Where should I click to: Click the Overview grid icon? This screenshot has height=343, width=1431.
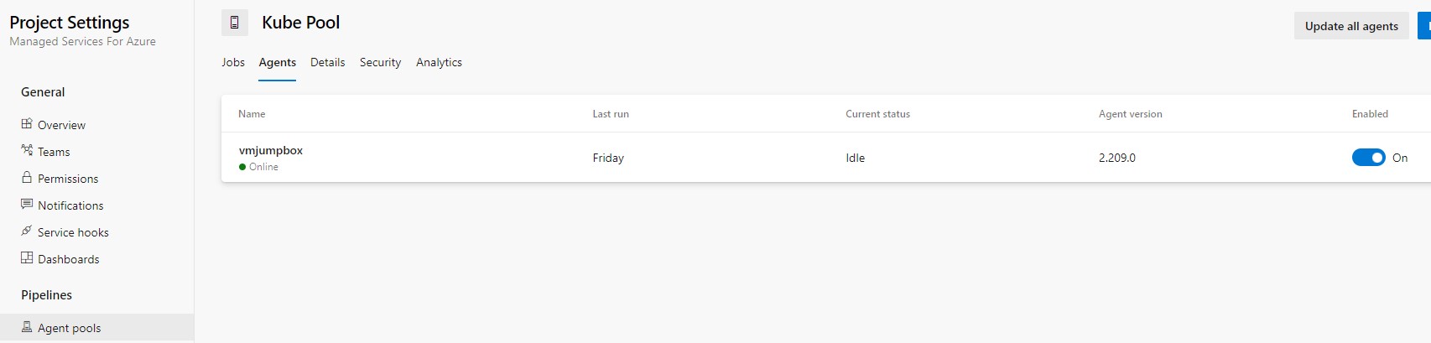tap(27, 124)
